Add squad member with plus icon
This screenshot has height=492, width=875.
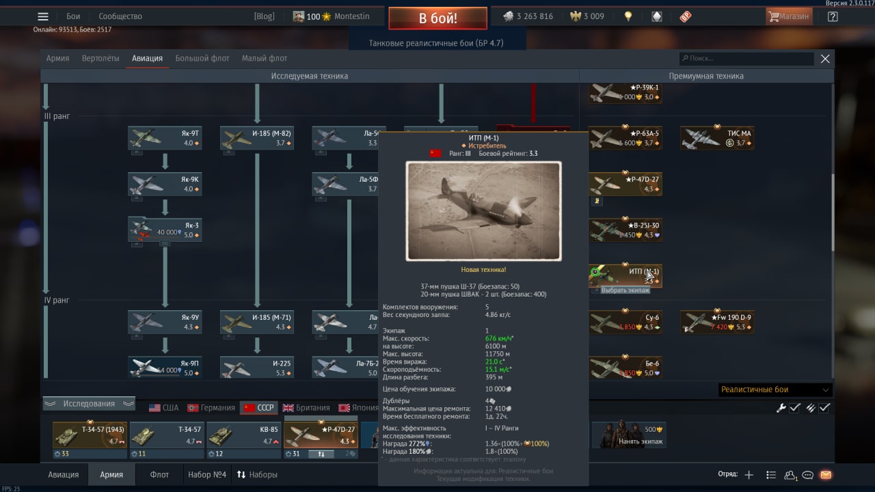coord(749,475)
